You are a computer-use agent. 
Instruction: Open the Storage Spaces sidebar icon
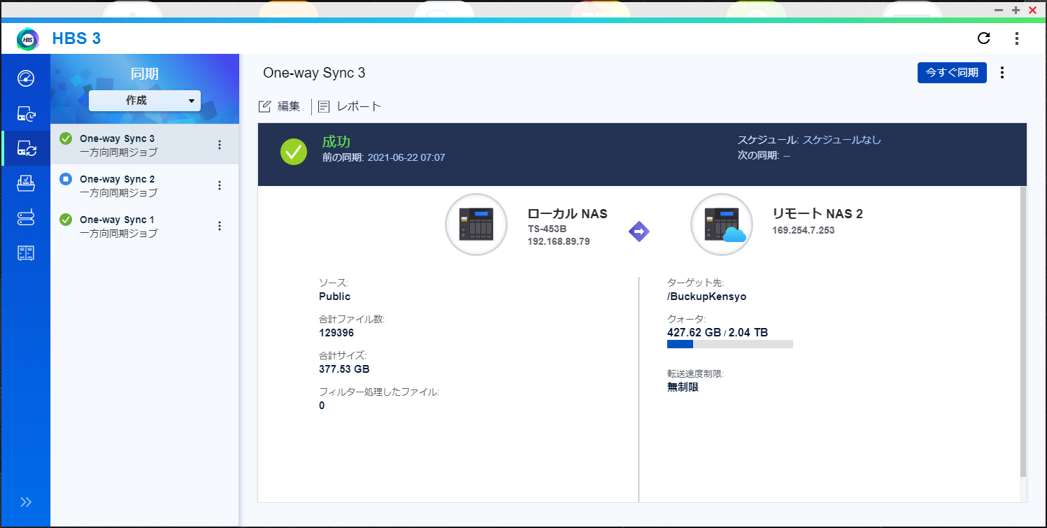(26, 253)
